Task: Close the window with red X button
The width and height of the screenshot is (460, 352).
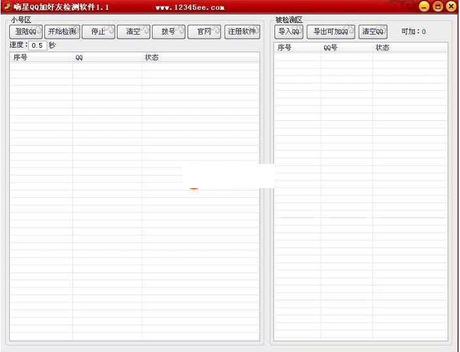Action: coord(451,7)
